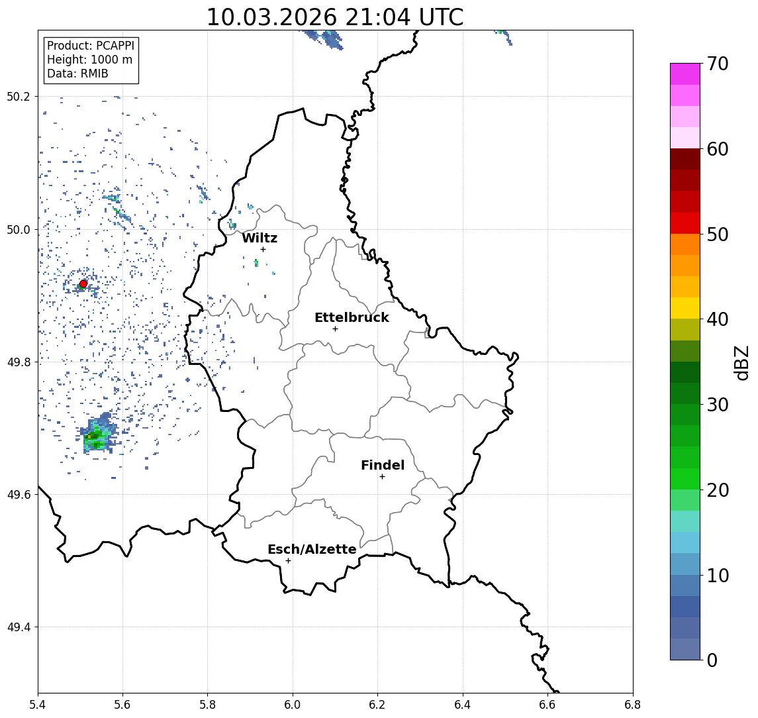Screen dimensions: 758x718
Task: Click the longitude axis label '6.0'
Action: click(x=293, y=705)
